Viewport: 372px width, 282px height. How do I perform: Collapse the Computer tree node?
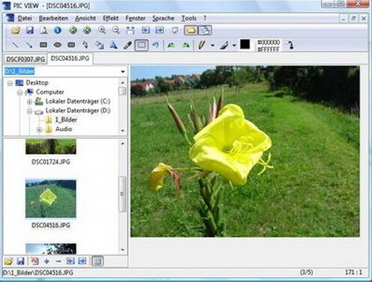19,92
